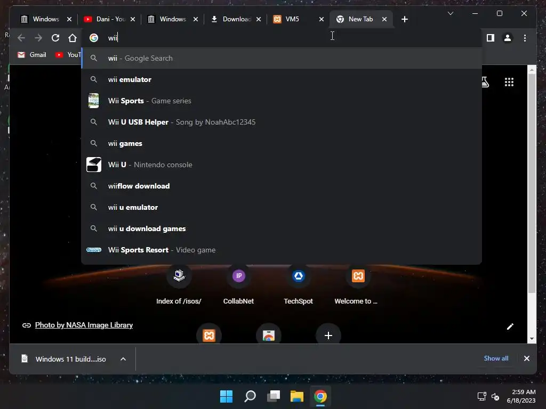Image resolution: width=546 pixels, height=409 pixels.
Task: Open File Explorer on taskbar
Action: [x=297, y=396]
